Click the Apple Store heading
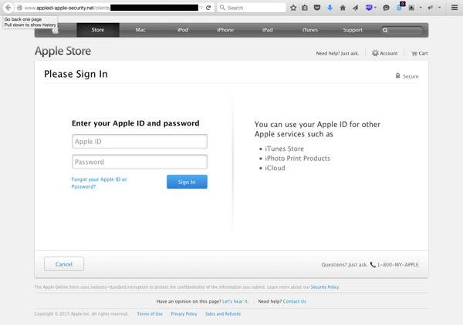The height and width of the screenshot is (325, 463). (63, 51)
